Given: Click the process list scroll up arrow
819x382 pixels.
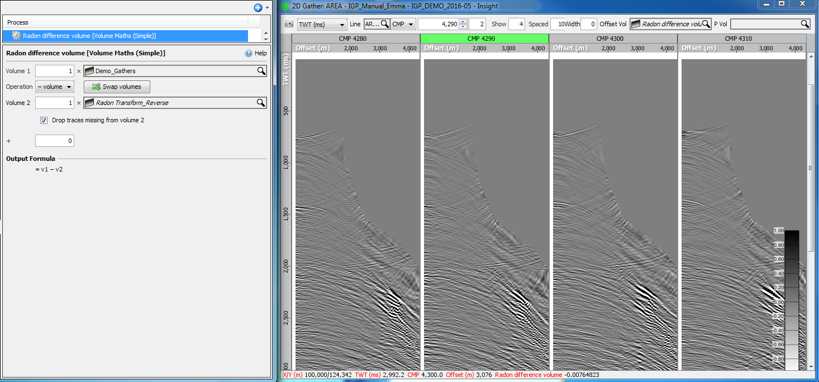Looking at the screenshot, I should 265,32.
